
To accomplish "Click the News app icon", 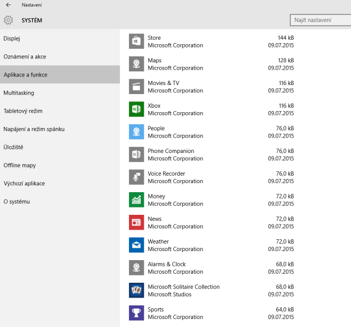I will point(136,222).
